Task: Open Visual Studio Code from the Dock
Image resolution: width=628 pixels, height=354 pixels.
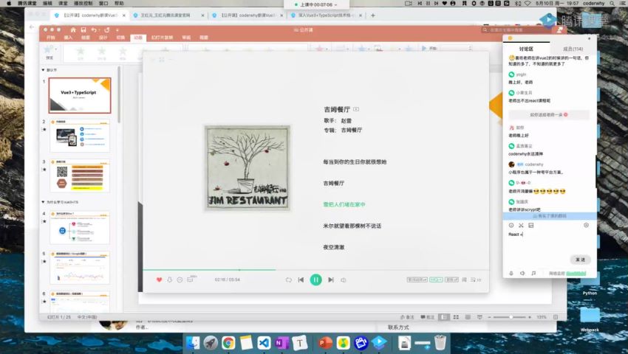Action: [264, 343]
